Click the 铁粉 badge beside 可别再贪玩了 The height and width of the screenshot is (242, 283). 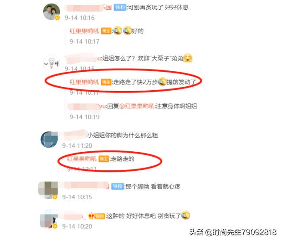pos(120,8)
